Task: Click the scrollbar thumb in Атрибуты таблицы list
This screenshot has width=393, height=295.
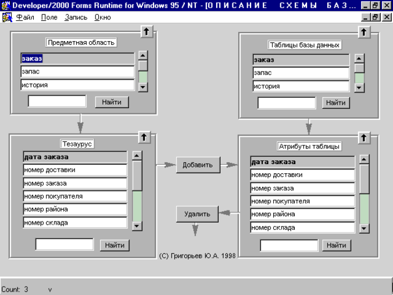Action: [364, 179]
